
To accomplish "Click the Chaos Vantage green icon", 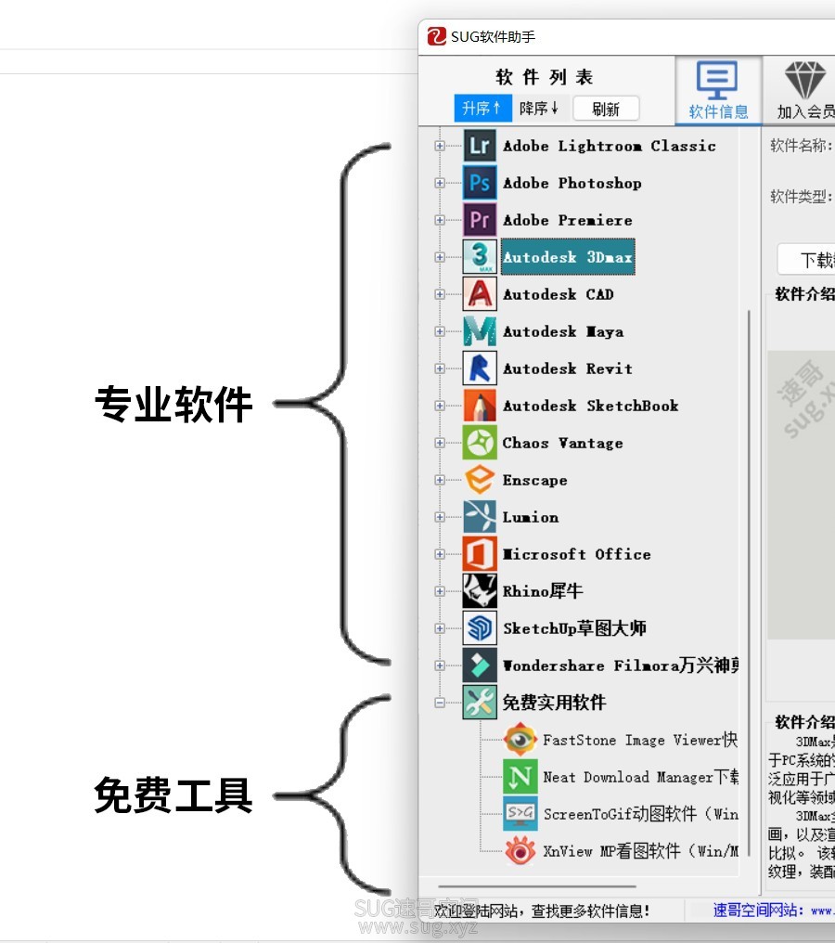I will click(x=480, y=443).
